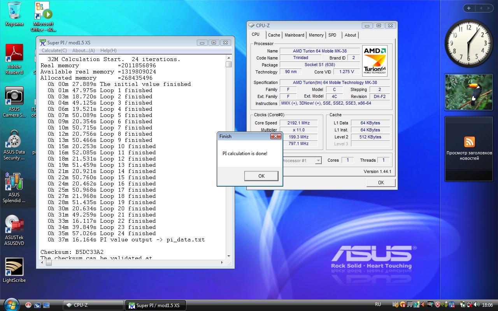Image resolution: width=498 pixels, height=311 pixels.
Task: Click the Package value Socket S1 (638)
Action: click(x=319, y=65)
